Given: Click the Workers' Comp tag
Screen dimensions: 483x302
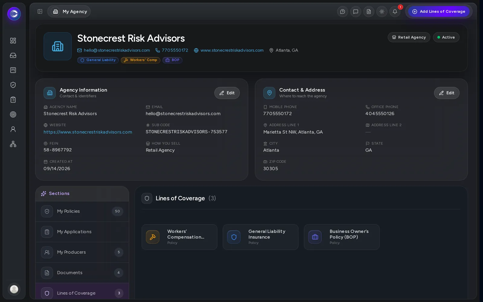Looking at the screenshot, I should click(x=140, y=60).
